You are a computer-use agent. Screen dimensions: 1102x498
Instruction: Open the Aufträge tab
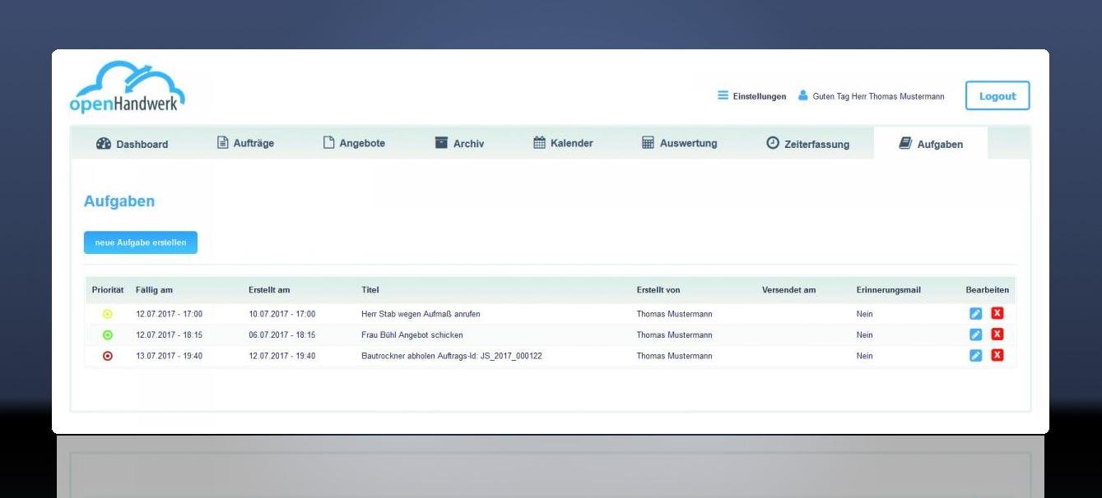(x=245, y=143)
